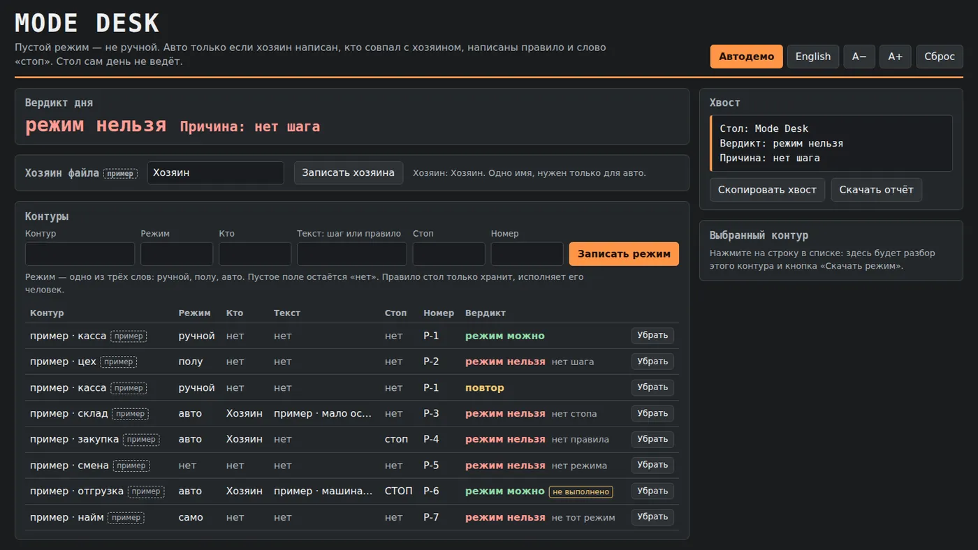Select the row пример · отгрузка
Image resolution: width=978 pixels, height=550 pixels.
[x=352, y=491]
